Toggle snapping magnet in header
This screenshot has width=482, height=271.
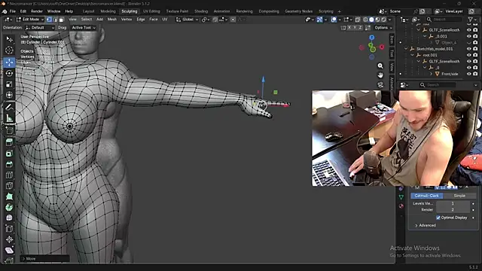tap(215, 20)
